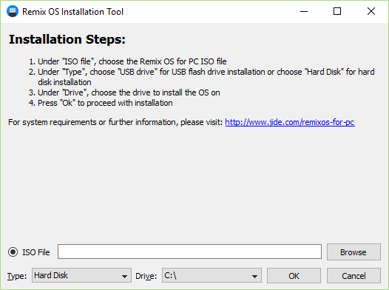Viewport: 389px width, 290px height.
Task: Expand the Drive dropdown arrow
Action: (x=254, y=276)
